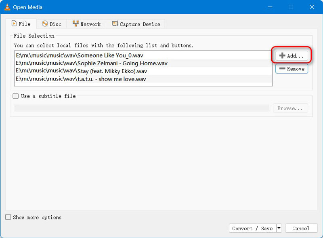The image size is (323, 238).
Task: Select Someone Like You_0.wav in file list
Action: point(143,55)
